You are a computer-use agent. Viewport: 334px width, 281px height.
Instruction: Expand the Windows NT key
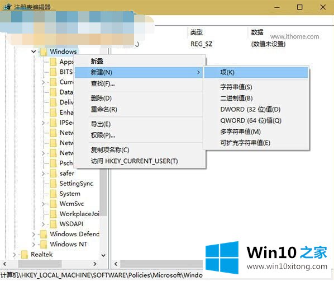(x=34, y=245)
